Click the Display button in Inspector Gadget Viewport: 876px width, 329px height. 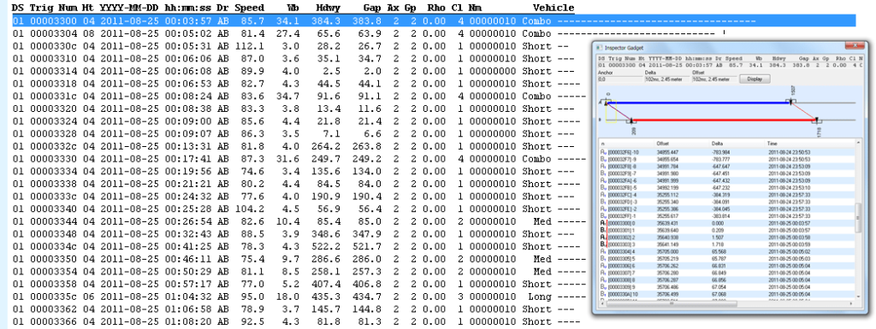tap(755, 79)
